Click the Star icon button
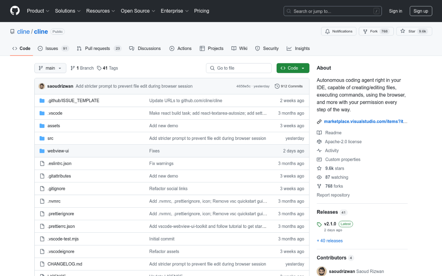The width and height of the screenshot is (442, 276). click(x=403, y=31)
